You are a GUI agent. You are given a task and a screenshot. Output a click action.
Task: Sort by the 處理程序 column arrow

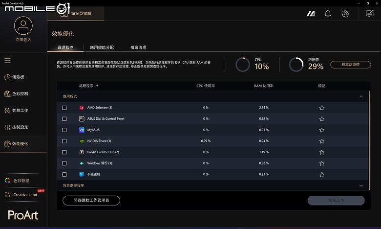pos(97,86)
